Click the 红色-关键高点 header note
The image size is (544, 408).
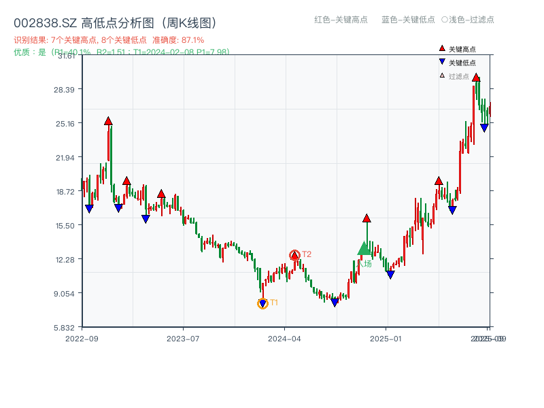click(341, 20)
